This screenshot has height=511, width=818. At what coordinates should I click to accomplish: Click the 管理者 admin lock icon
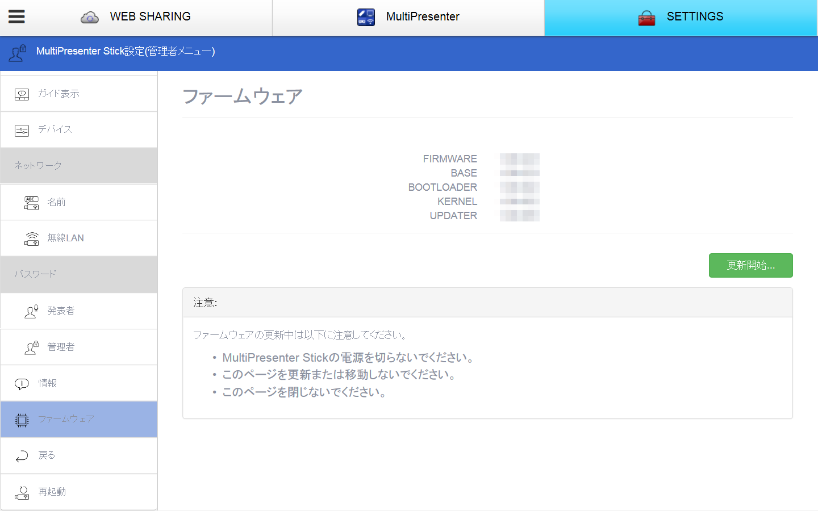tap(32, 347)
